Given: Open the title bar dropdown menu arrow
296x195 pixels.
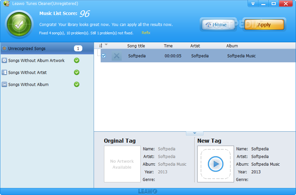Looking at the screenshot, I should [x=253, y=4].
